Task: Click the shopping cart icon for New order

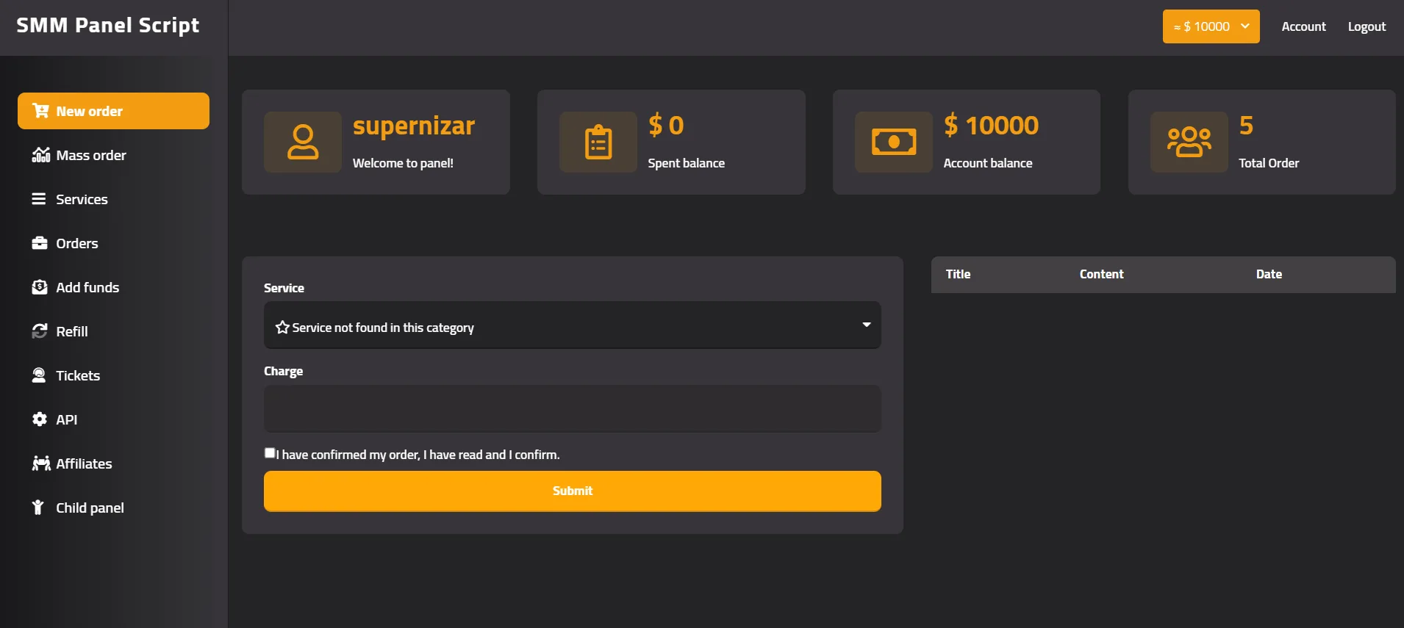Action: 40,111
